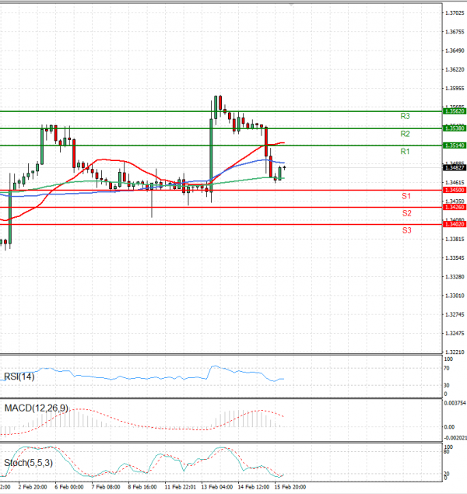Click the RSI(14) indicator label
Image resolution: width=467 pixels, height=494 pixels.
[x=19, y=377]
